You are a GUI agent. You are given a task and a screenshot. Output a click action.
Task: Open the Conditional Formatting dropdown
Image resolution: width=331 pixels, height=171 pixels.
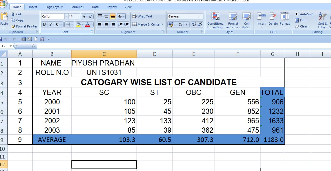tap(216, 21)
